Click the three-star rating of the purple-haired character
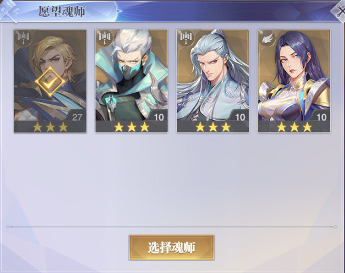This screenshot has width=345, height=273. pos(294,127)
